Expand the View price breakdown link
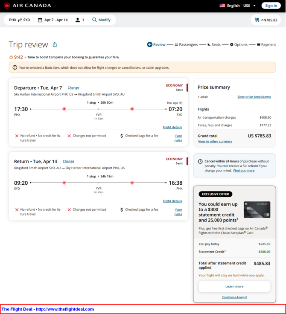 coord(254,97)
